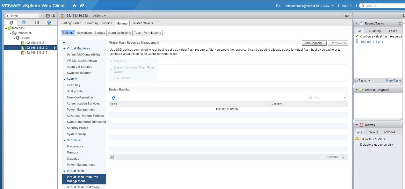The width and height of the screenshot is (405, 189).
Task: Collapse the Virtual Machines settings section
Action: click(x=65, y=49)
